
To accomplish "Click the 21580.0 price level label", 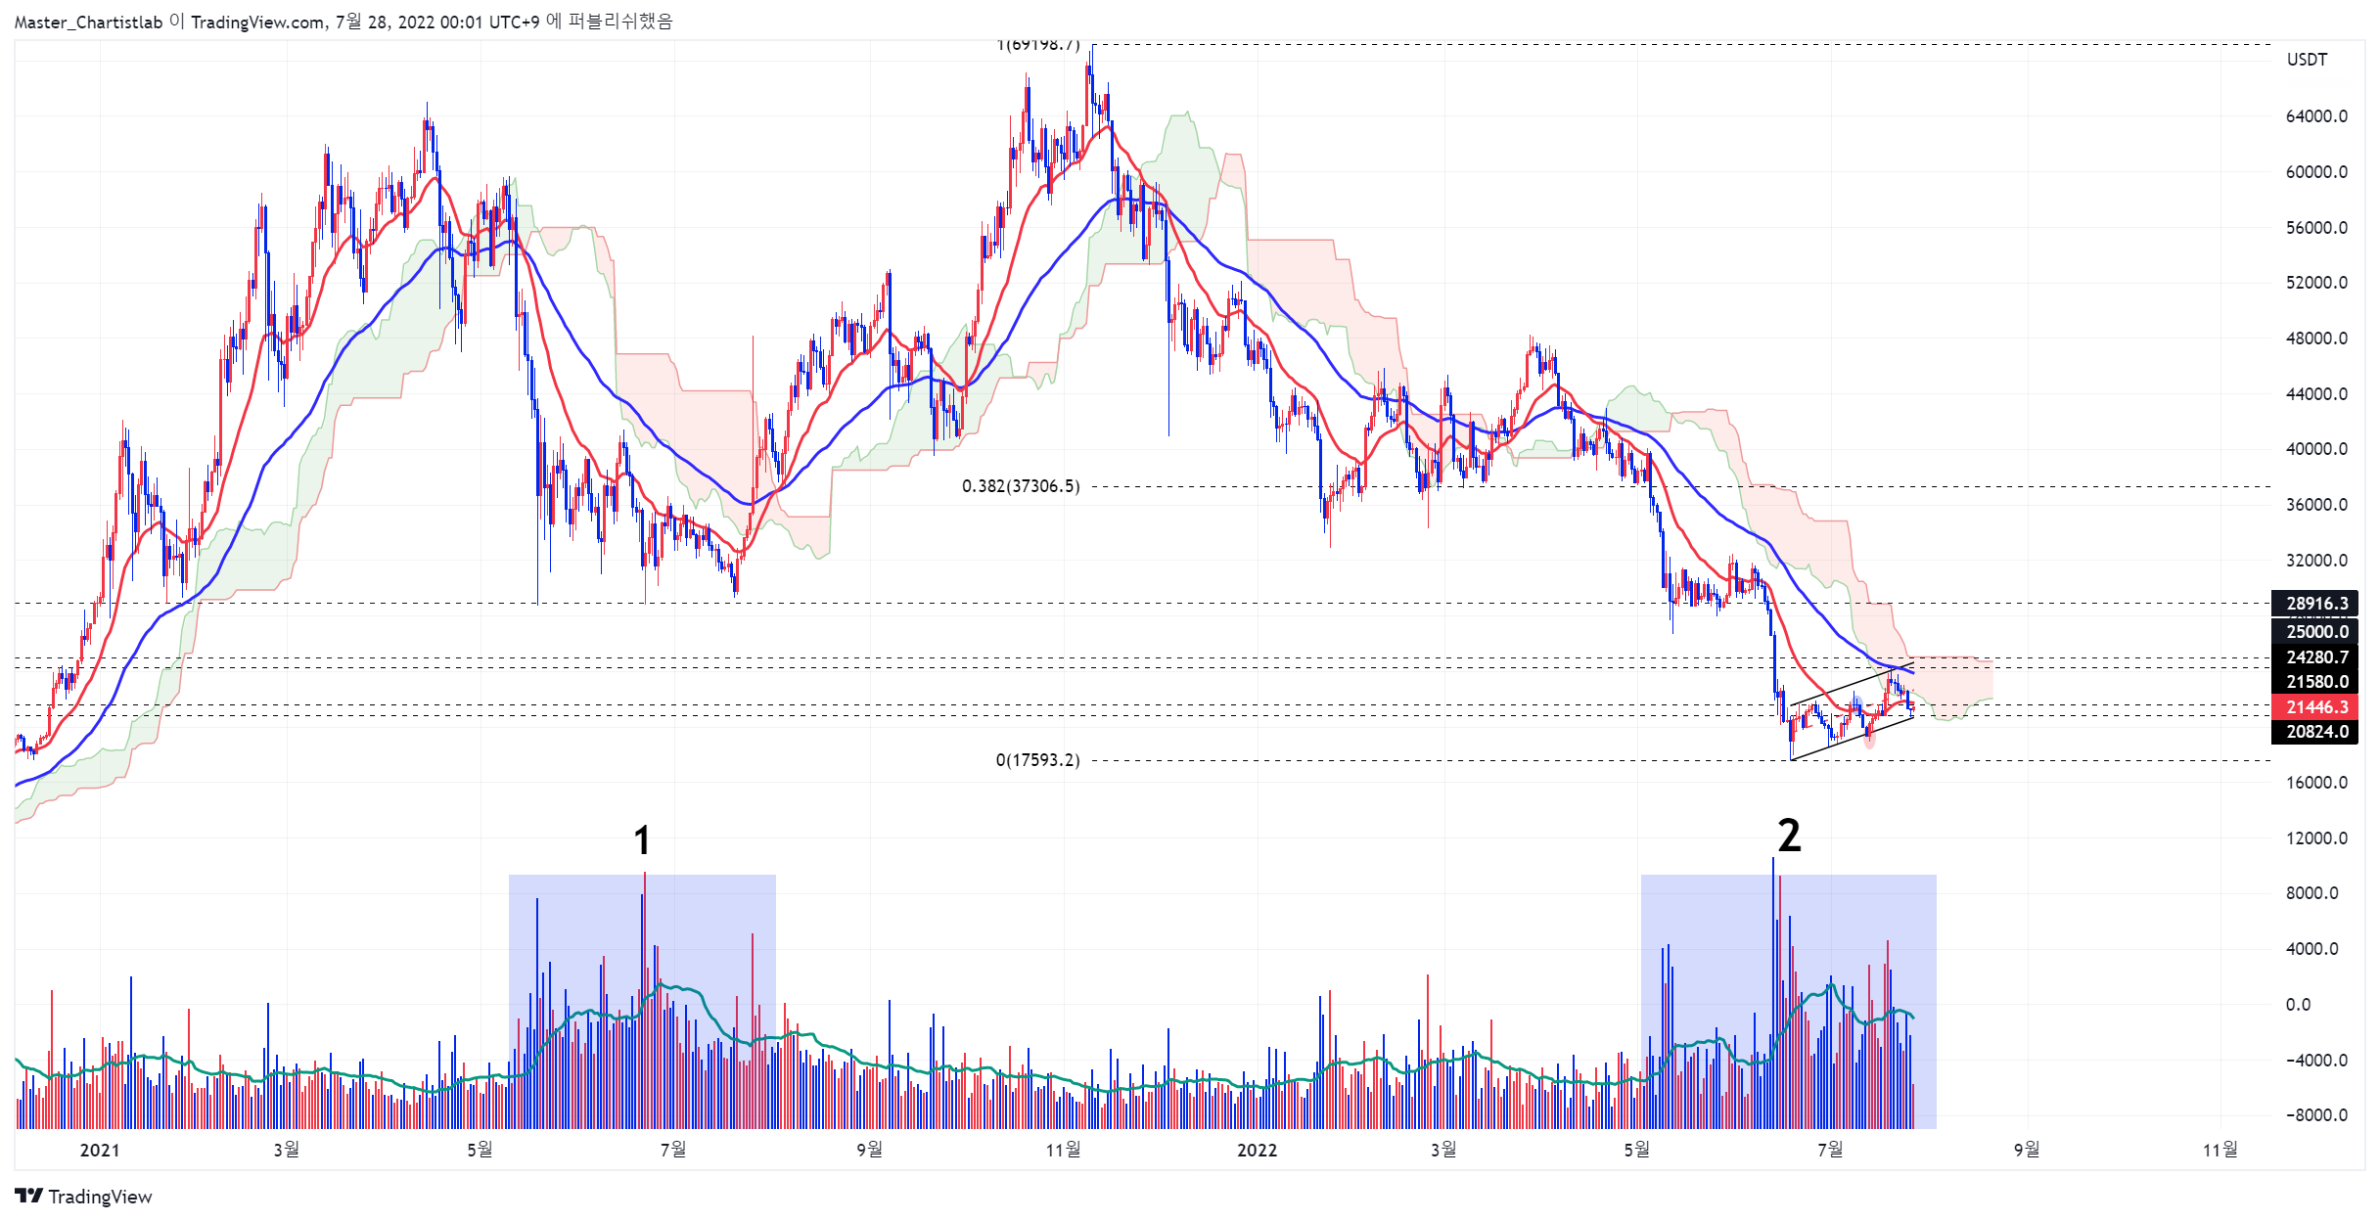I will click(x=2314, y=681).
